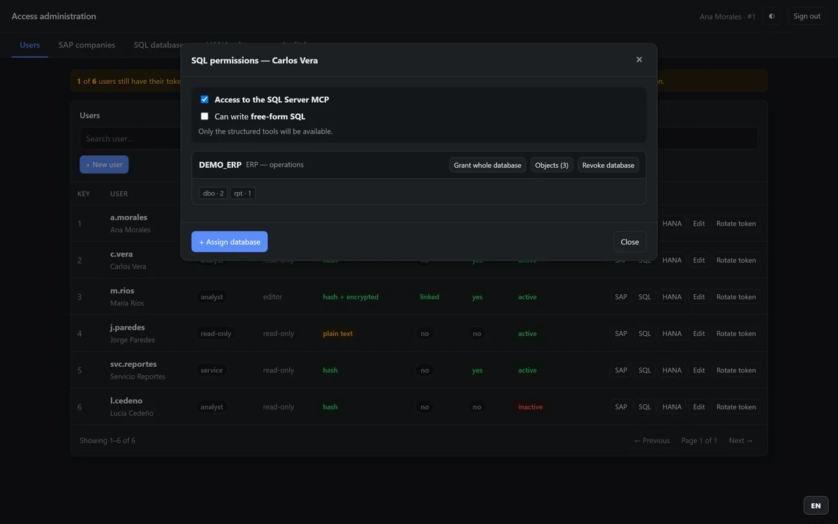Uncheck Access to the SQL Server MCP
The width and height of the screenshot is (838, 524).
pos(205,100)
